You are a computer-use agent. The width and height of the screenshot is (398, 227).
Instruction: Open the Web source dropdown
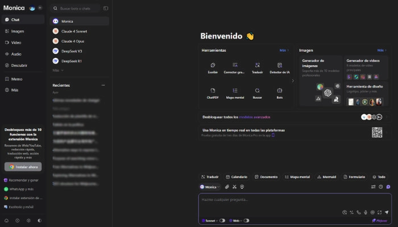235,221
